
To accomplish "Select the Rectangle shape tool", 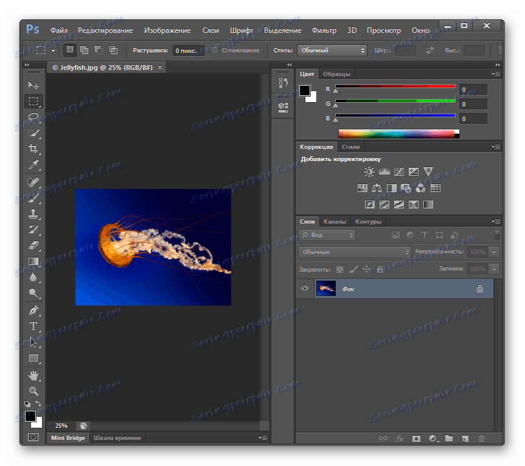I will 33,358.
